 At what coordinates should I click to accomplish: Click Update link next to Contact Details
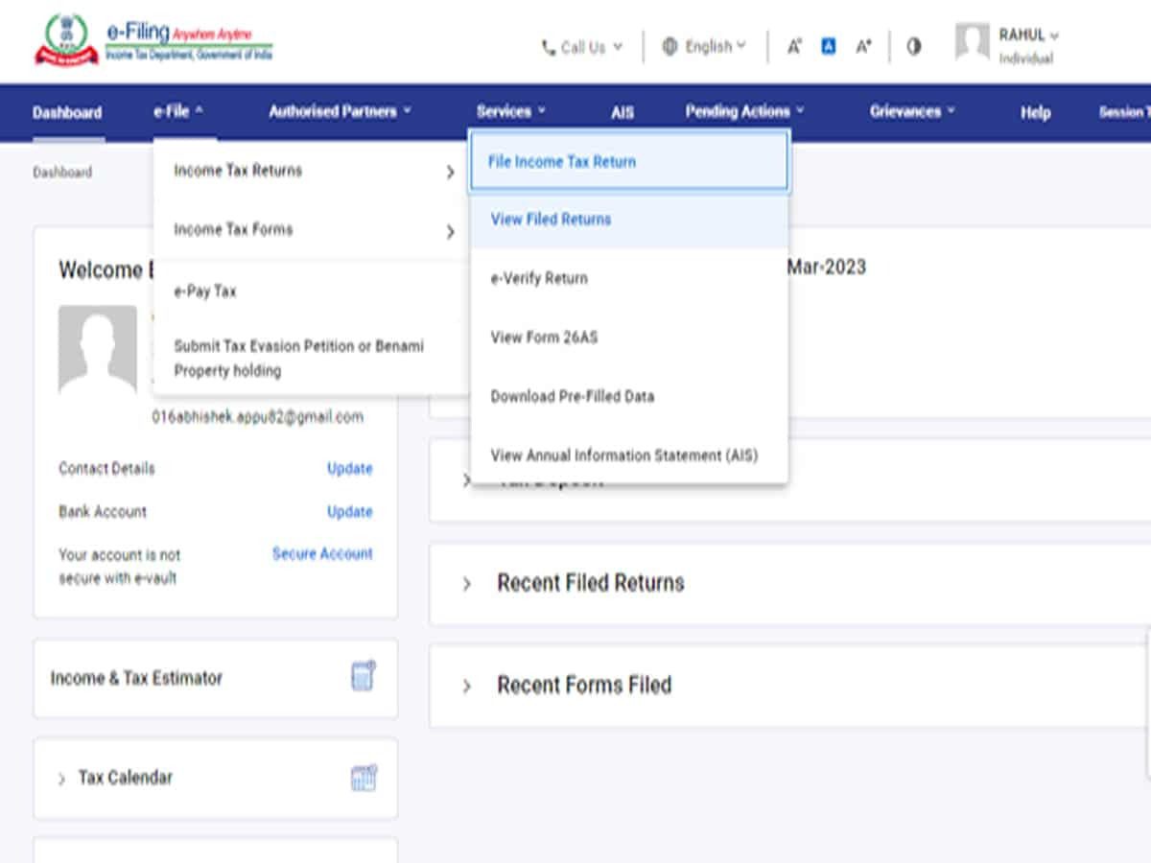click(349, 469)
